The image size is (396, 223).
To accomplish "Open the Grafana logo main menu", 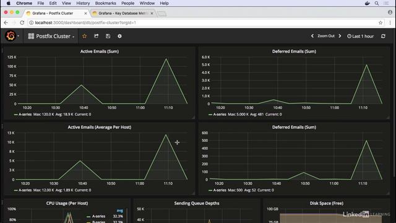I will coord(11,36).
